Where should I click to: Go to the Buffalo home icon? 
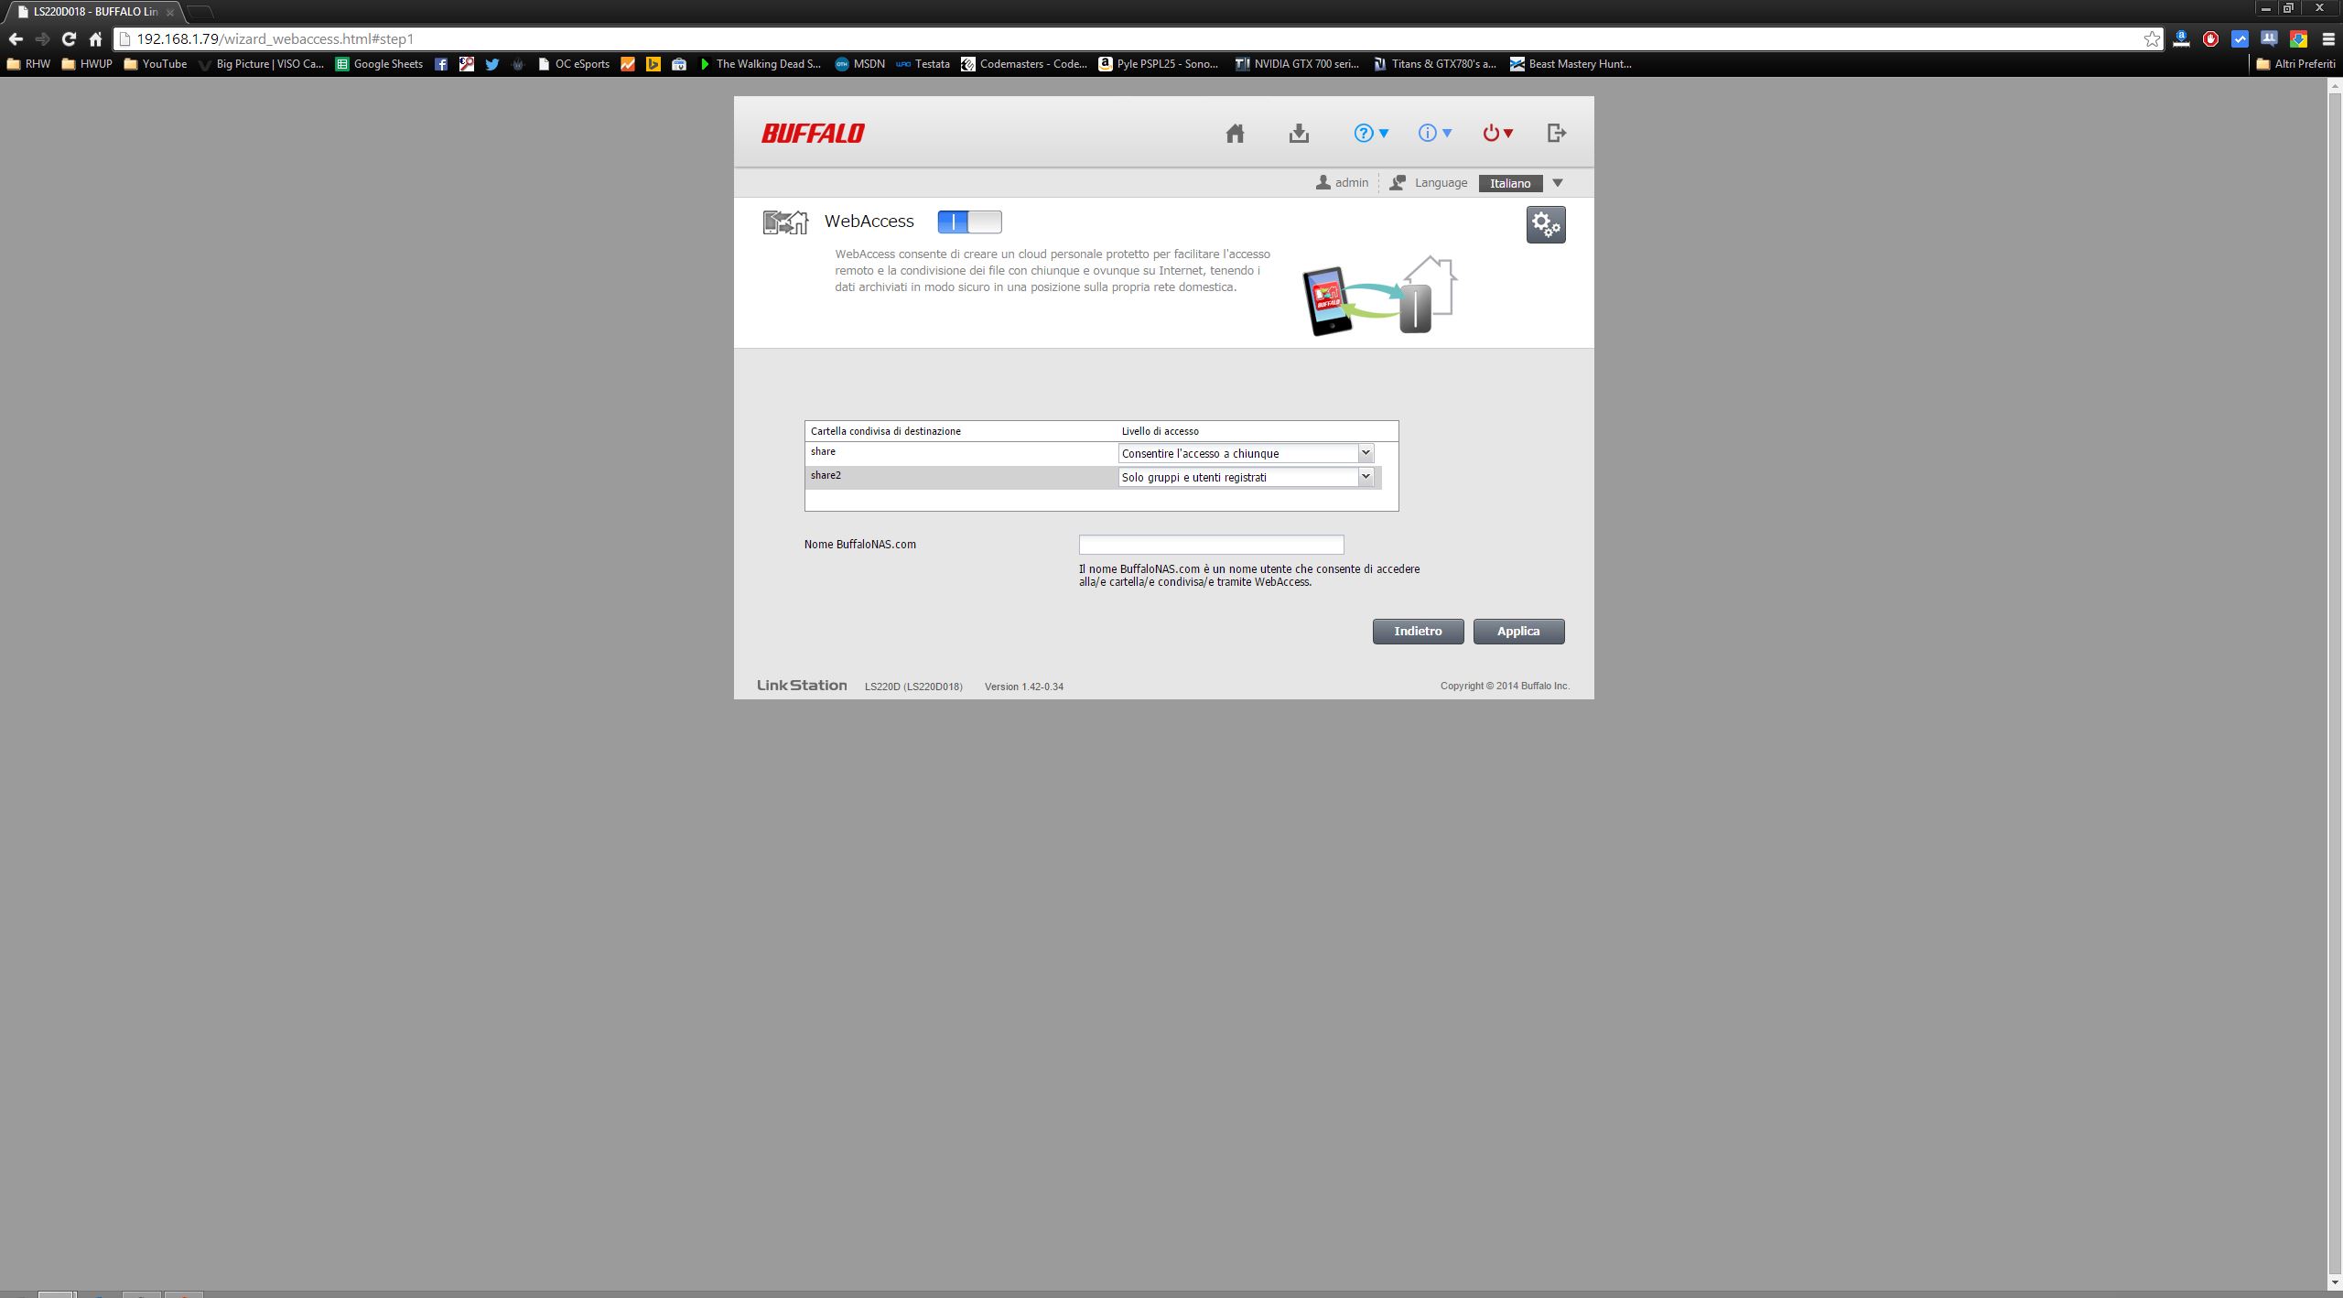pos(1235,134)
